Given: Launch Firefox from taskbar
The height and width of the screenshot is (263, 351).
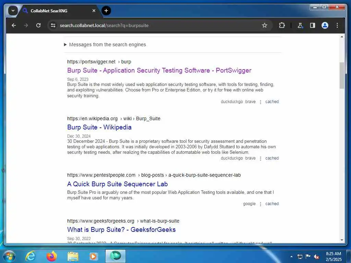Looking at the screenshot, I should point(52,256).
